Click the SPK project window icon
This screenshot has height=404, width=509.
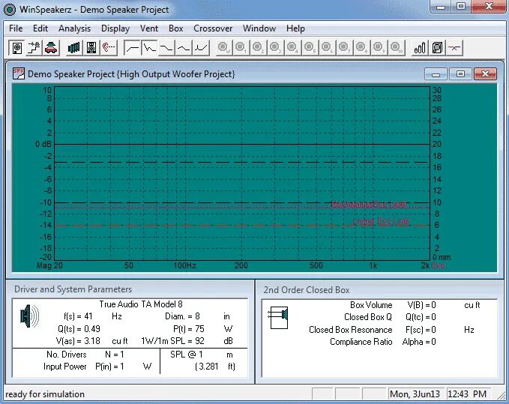(19, 73)
